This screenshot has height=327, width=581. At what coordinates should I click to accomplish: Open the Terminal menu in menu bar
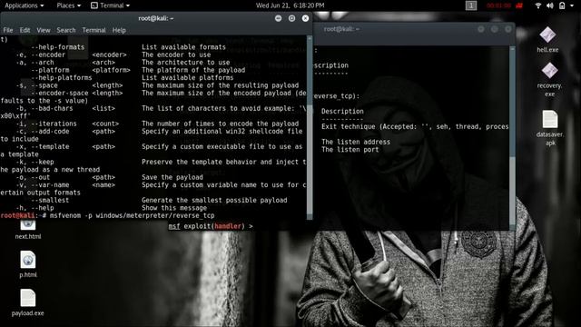click(x=94, y=30)
